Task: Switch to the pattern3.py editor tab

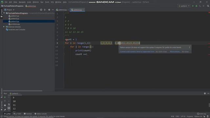Action: 77,10
